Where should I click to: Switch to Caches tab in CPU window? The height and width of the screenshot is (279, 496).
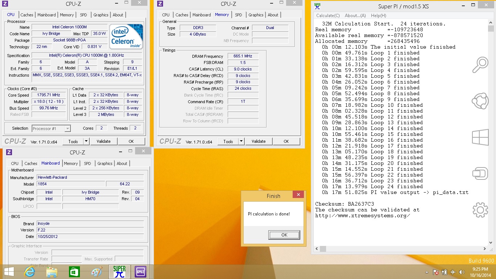click(x=27, y=15)
